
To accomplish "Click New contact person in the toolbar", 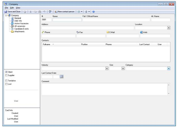I will click(64, 11).
